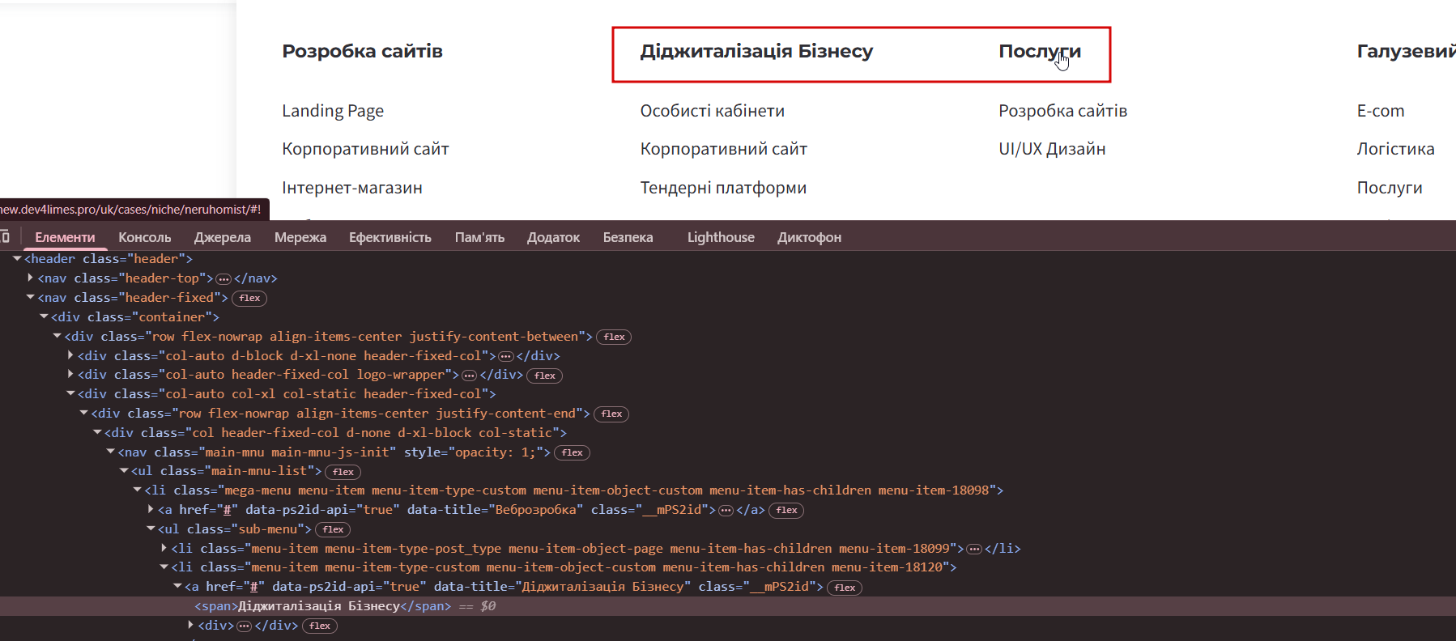Open the UI/UX Дизайн link
Screen dimensions: 1456x641
(x=1052, y=149)
